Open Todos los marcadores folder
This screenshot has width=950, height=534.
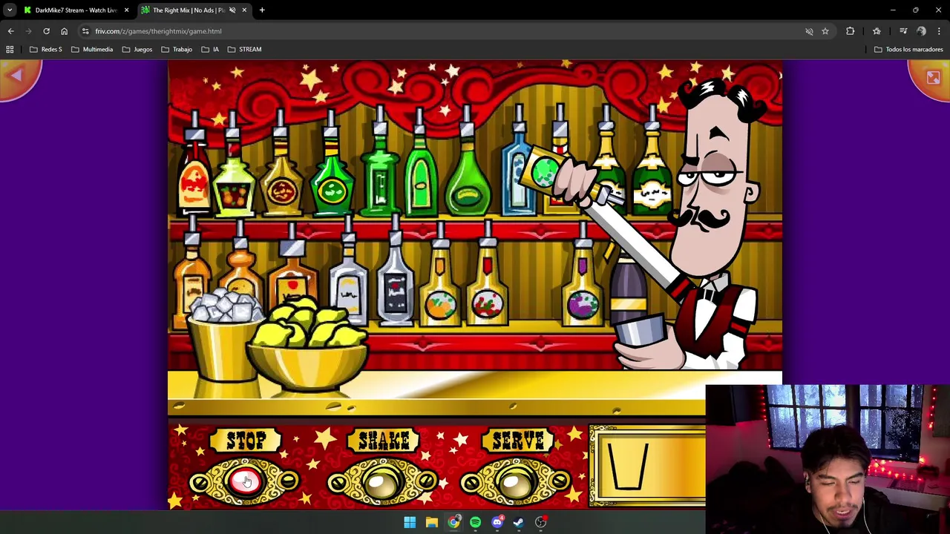pos(908,49)
